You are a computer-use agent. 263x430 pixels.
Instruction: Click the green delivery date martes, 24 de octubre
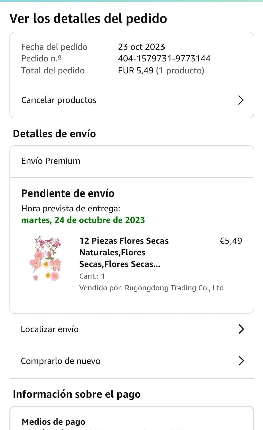coord(83,220)
